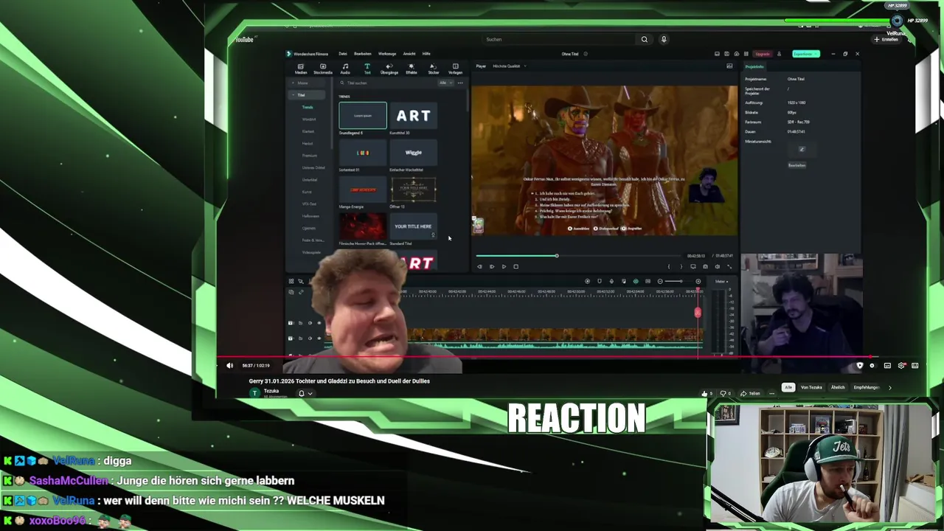The width and height of the screenshot is (944, 531).
Task: Select the Halloween title category
Action: [x=310, y=216]
